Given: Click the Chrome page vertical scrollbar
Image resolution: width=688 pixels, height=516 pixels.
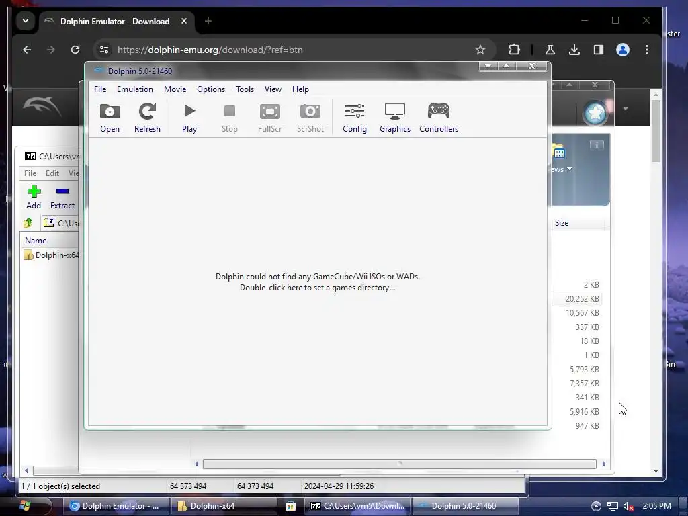Looking at the screenshot, I should coord(656,131).
